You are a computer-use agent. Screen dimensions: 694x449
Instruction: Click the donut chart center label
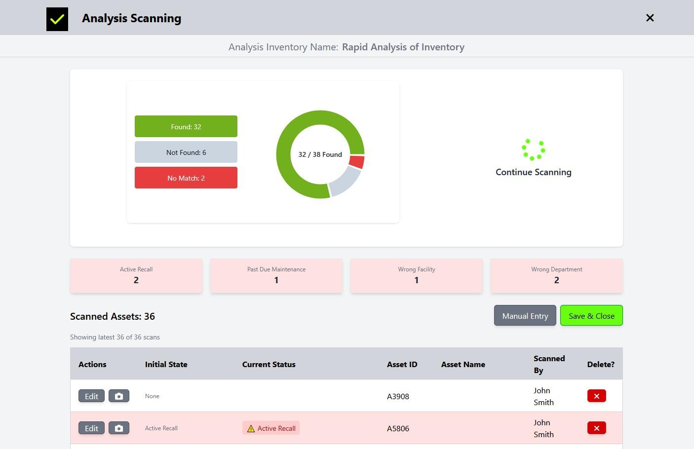(320, 154)
